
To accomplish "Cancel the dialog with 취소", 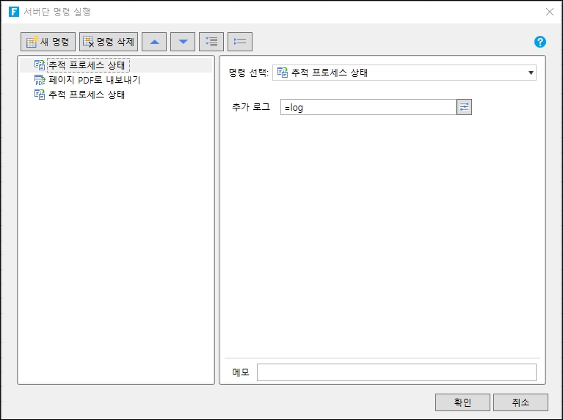I will 520,402.
